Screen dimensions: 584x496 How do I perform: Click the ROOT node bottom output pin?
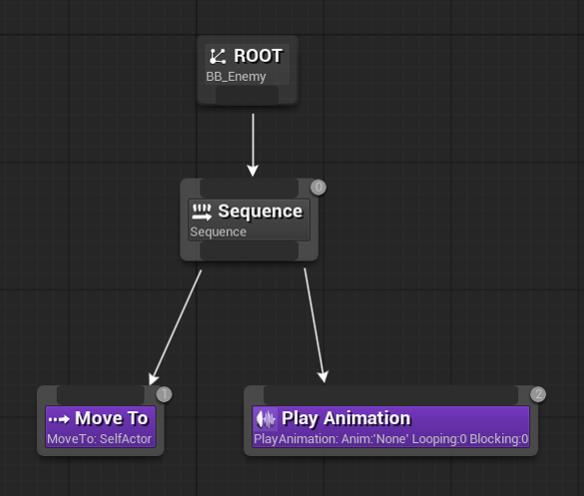click(247, 95)
